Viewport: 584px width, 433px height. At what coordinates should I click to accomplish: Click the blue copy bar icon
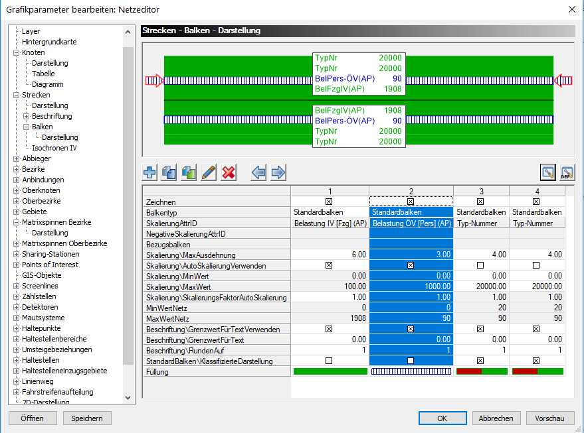pos(169,173)
